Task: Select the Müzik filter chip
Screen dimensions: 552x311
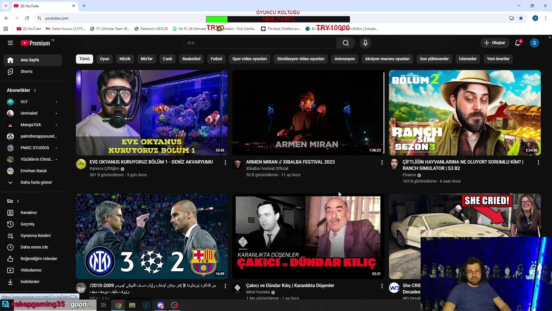Action: point(125,59)
